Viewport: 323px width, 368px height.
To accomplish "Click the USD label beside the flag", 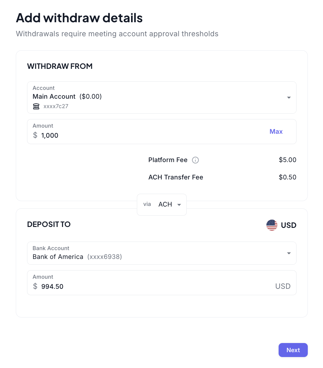I will pos(288,225).
